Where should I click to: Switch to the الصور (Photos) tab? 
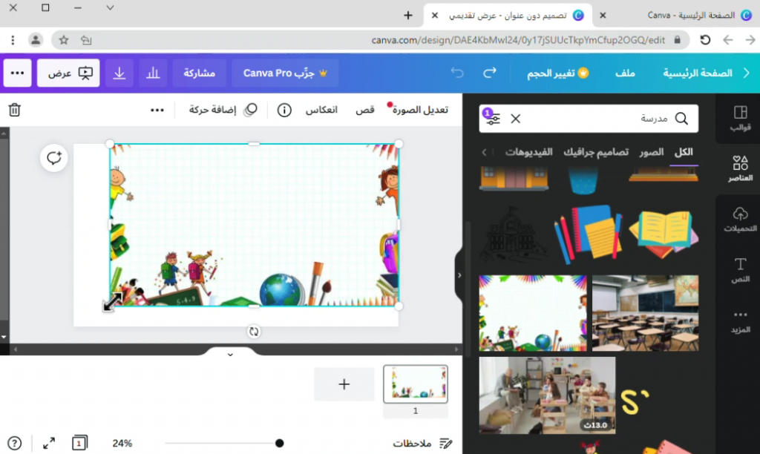[x=652, y=151]
